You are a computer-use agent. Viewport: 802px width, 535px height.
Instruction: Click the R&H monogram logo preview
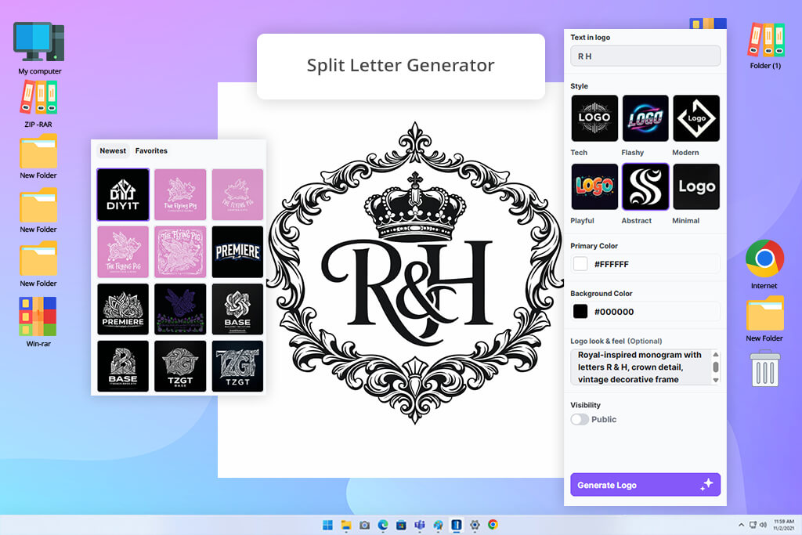(x=415, y=273)
